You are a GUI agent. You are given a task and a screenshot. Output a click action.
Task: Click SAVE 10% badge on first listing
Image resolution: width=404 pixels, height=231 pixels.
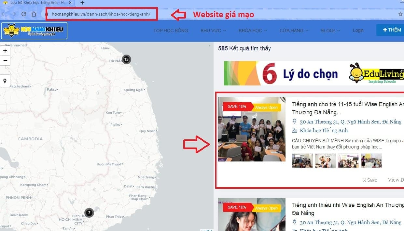pos(237,107)
